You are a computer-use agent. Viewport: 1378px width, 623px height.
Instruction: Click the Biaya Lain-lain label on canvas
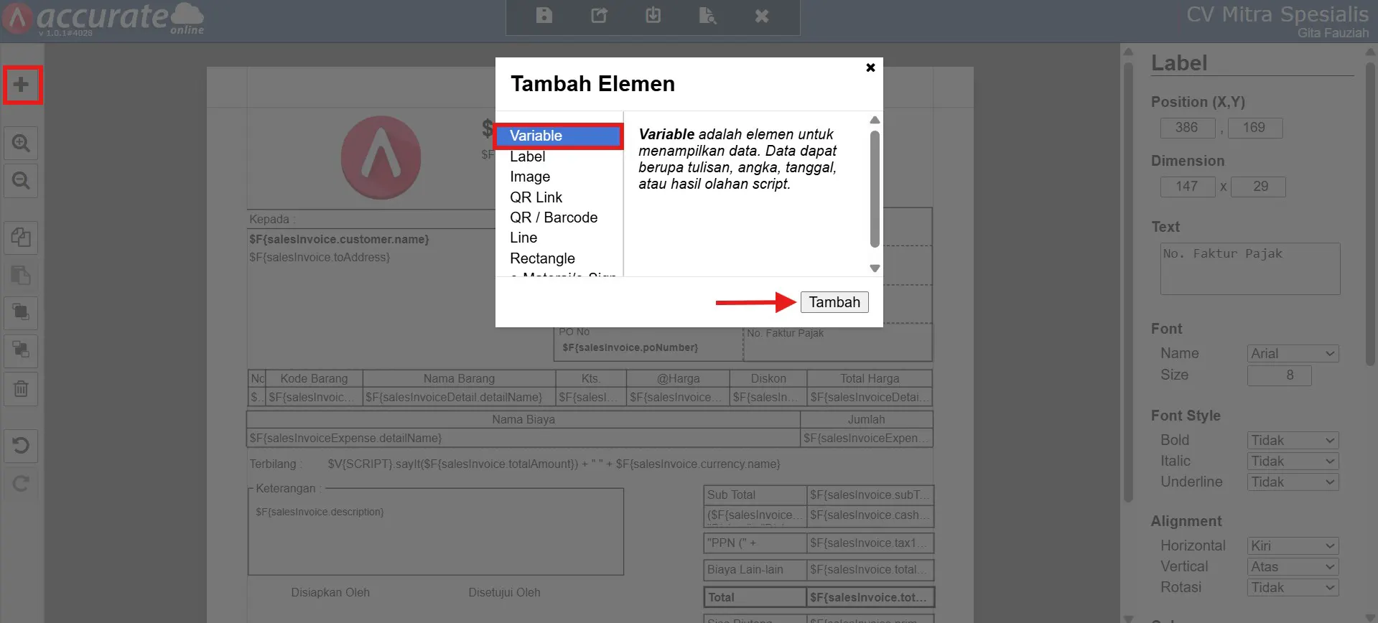pos(755,569)
